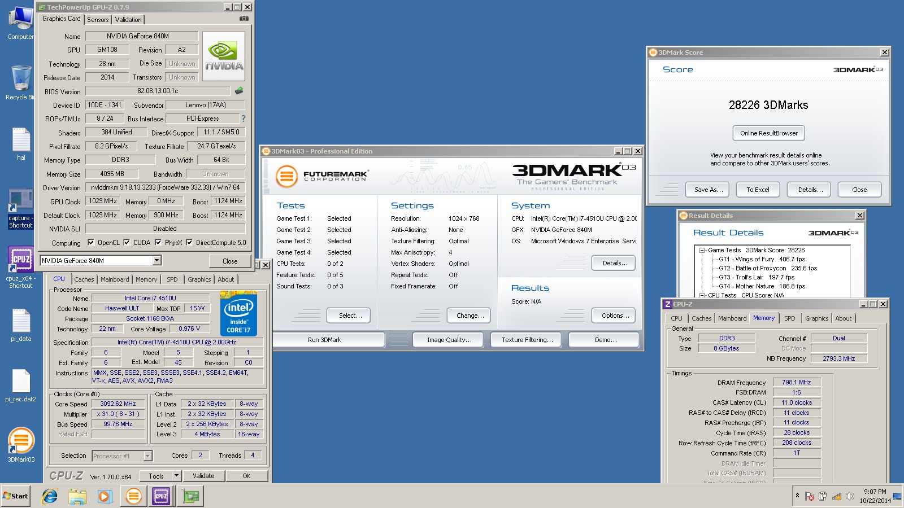Open the Mainboard tab in left CPU-Z window
Viewport: 904px width, 508px height.
pyautogui.click(x=115, y=279)
